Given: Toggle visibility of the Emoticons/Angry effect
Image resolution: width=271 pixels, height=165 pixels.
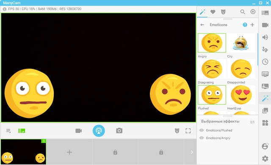Looking at the screenshot, I should point(202,138).
